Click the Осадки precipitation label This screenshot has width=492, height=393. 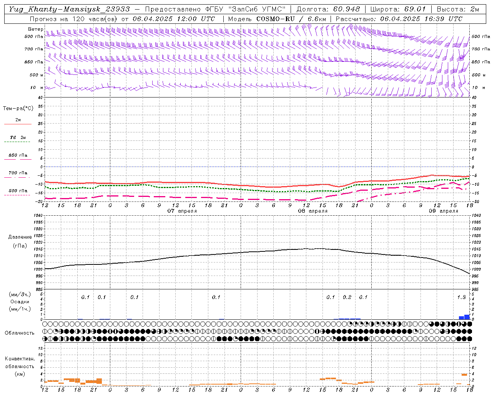coord(20,302)
